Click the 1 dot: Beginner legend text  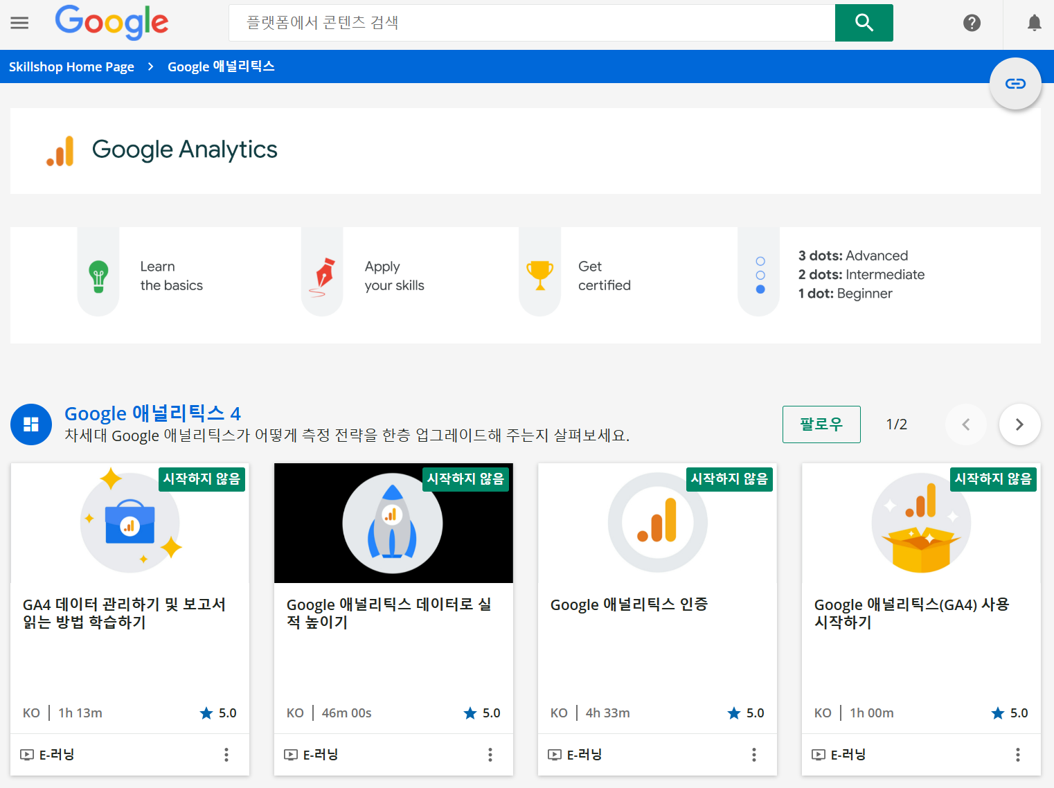845,294
